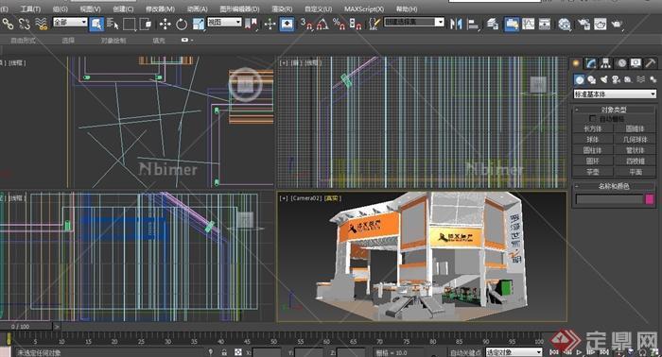Activate the Select and Link chain tool
Image resolution: width=662 pixels, height=357 pixels.
(8, 24)
